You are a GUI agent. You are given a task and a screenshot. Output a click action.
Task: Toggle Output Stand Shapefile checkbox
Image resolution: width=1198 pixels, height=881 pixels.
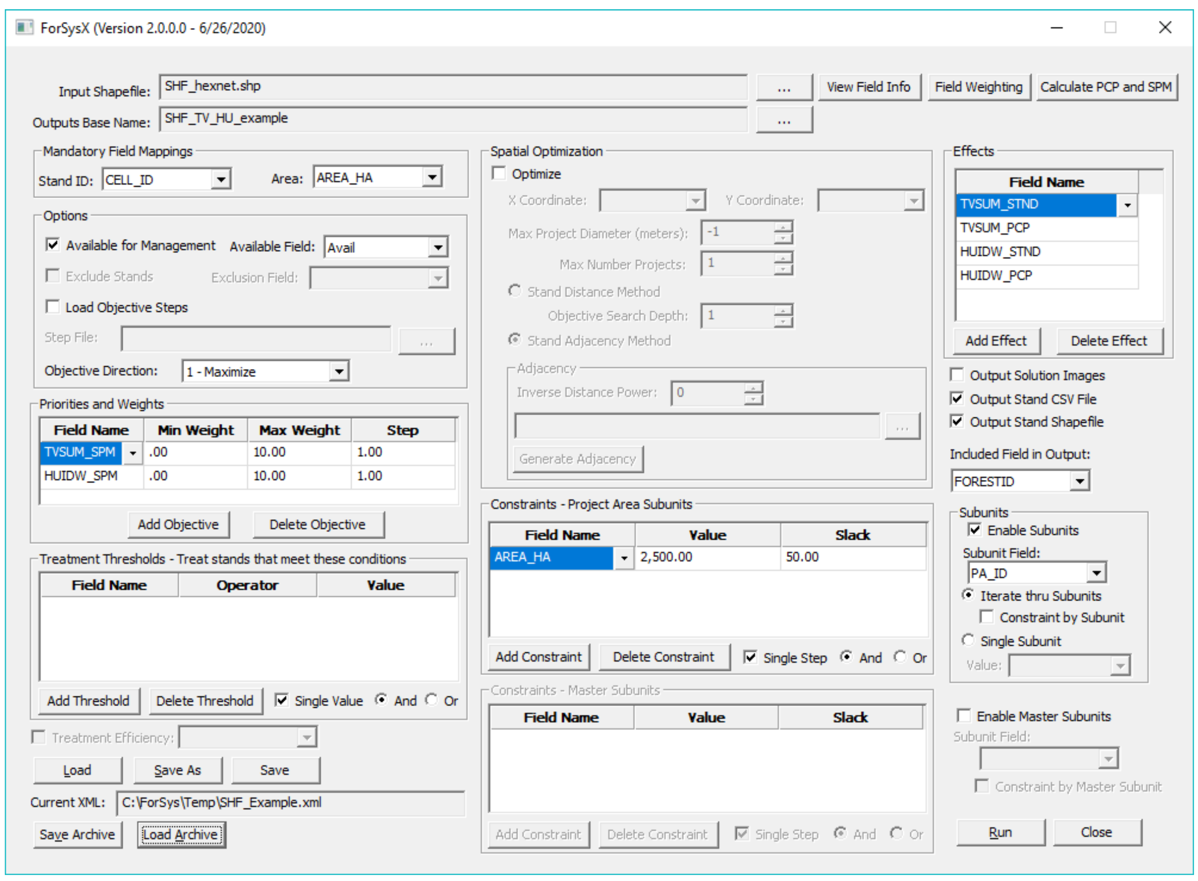tap(957, 421)
